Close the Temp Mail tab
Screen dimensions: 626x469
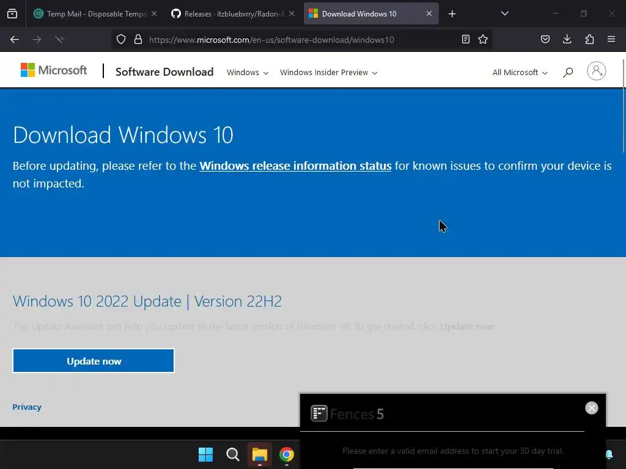coord(154,13)
